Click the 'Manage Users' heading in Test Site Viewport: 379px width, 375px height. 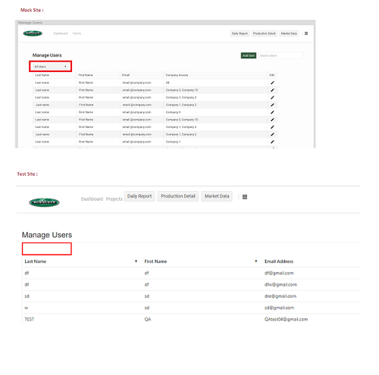[47, 235]
